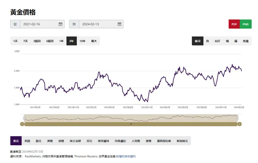Open the start date calendar icon
Viewport: 258px width, 163px height.
[60, 24]
